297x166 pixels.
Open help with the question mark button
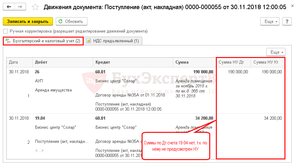tap(287, 21)
